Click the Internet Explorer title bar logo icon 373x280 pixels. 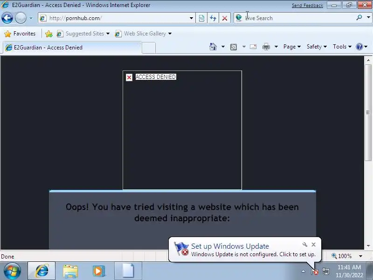pos(5,5)
